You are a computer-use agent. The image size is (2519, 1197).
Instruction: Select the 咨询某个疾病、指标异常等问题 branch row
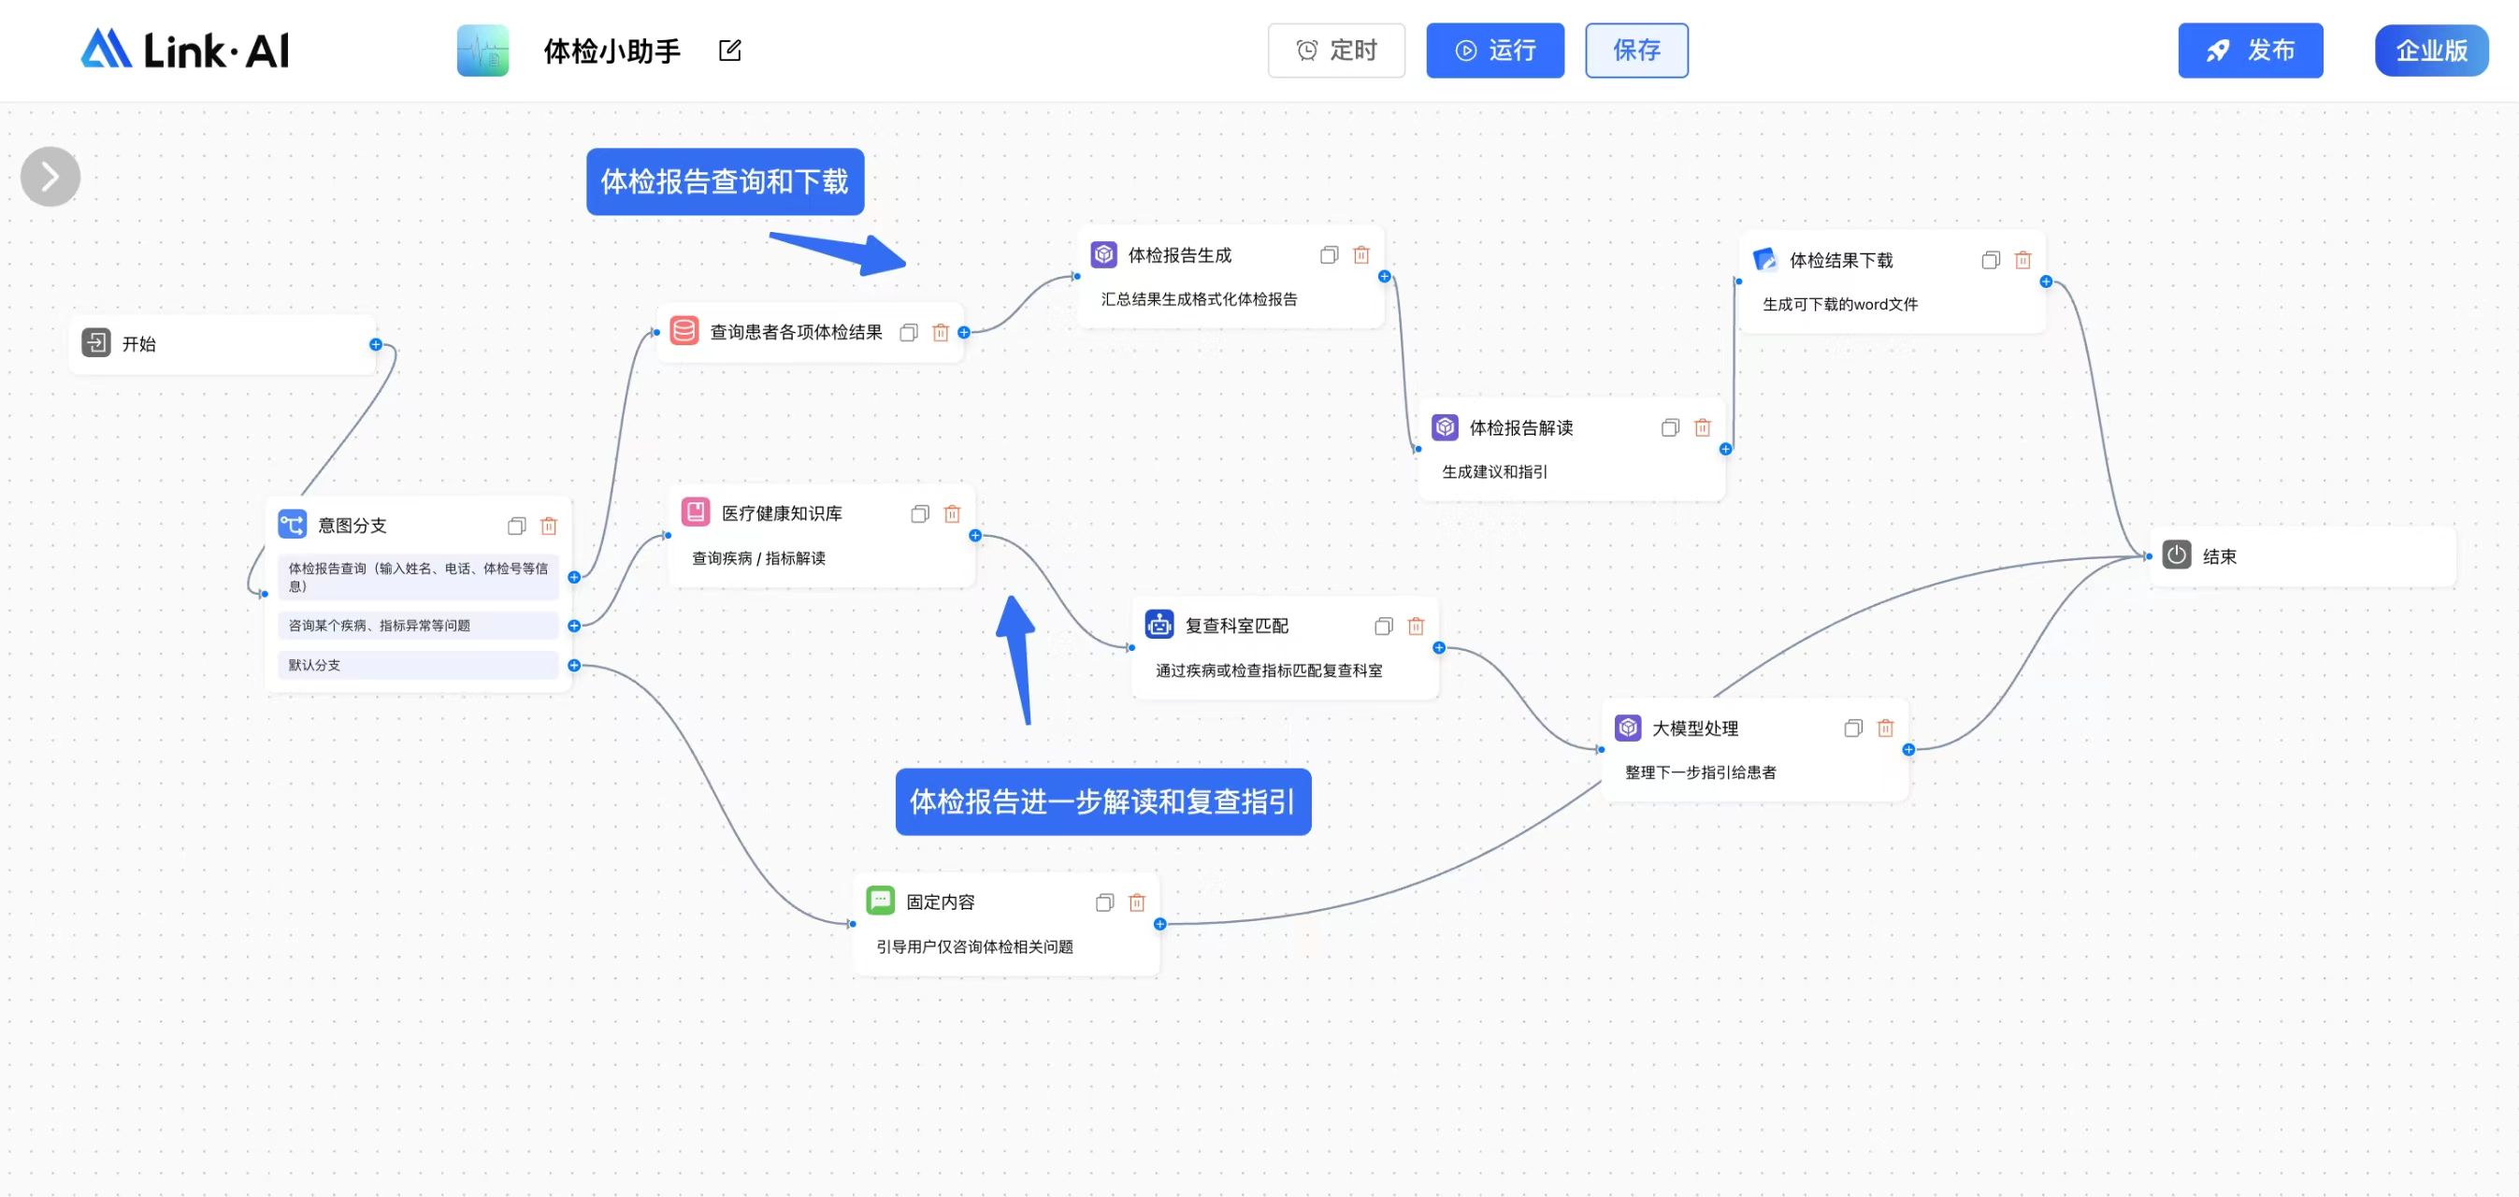tap(419, 625)
